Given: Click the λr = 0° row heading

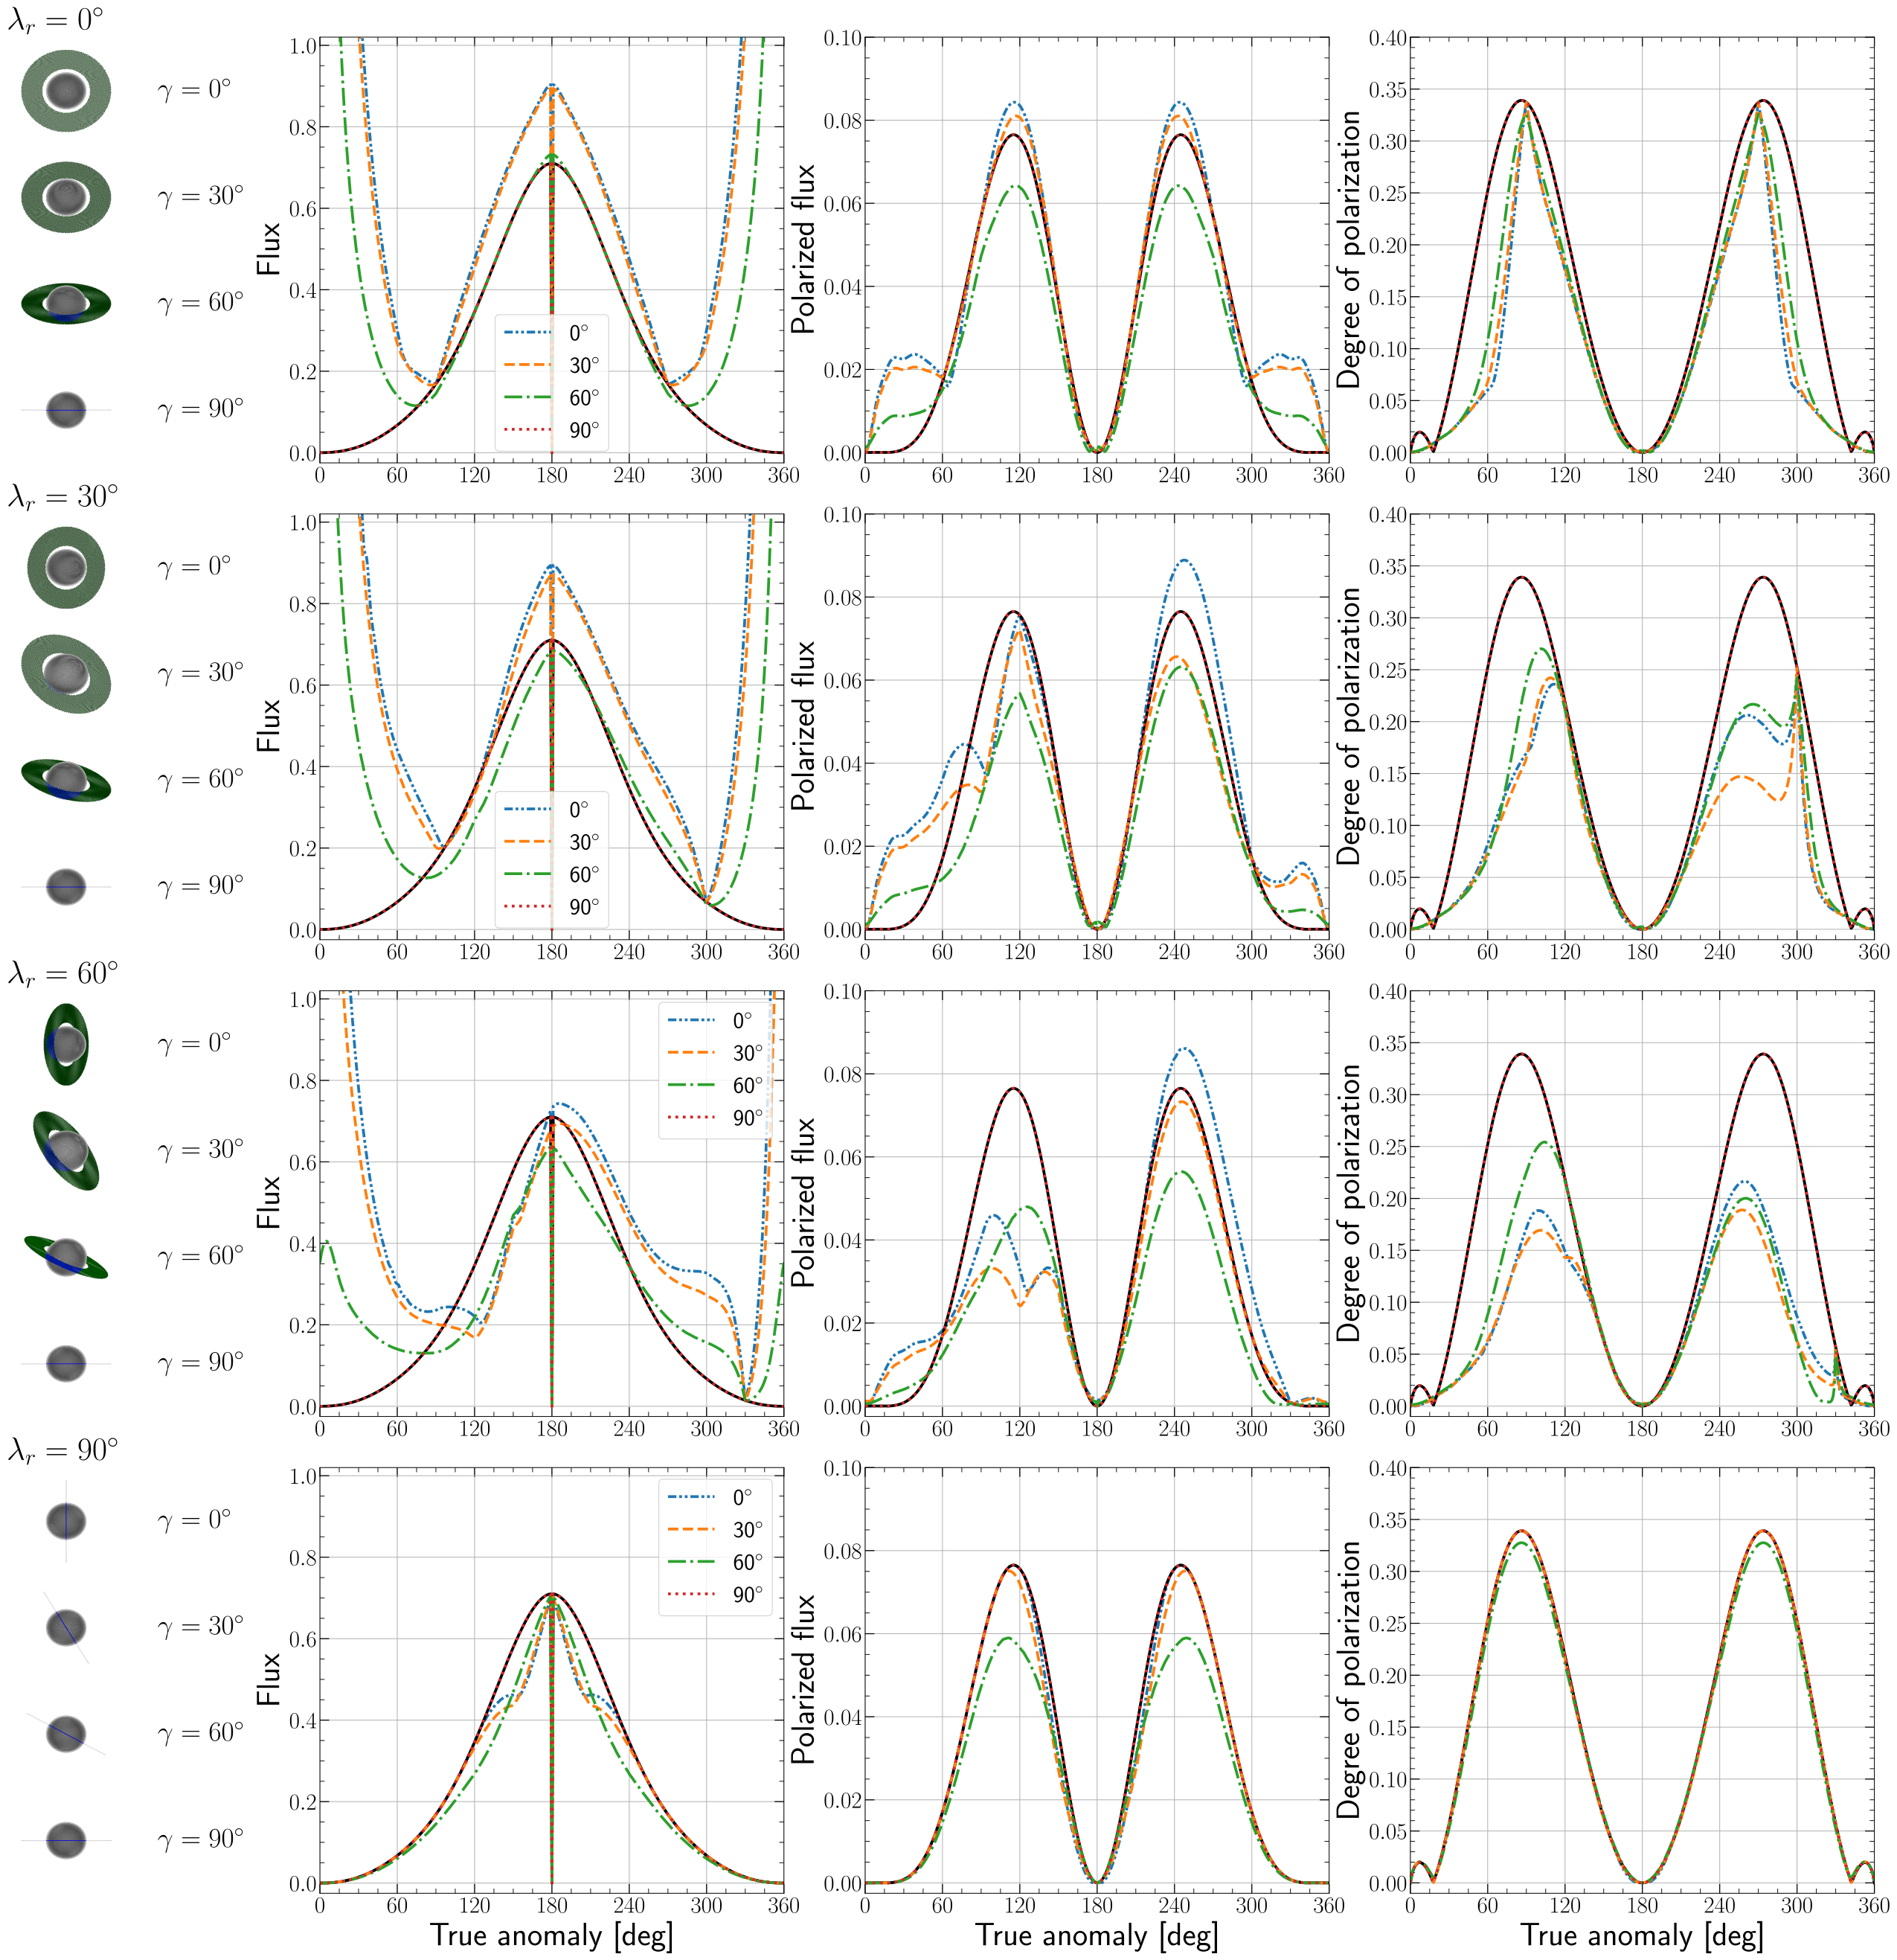Looking at the screenshot, I should tap(55, 20).
